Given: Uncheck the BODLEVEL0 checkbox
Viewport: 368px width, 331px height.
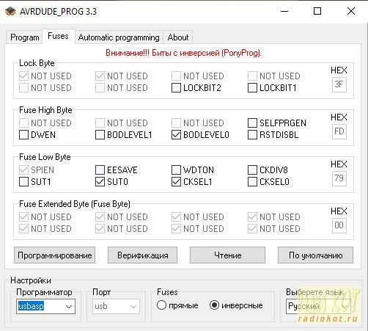Looking at the screenshot, I should point(176,135).
